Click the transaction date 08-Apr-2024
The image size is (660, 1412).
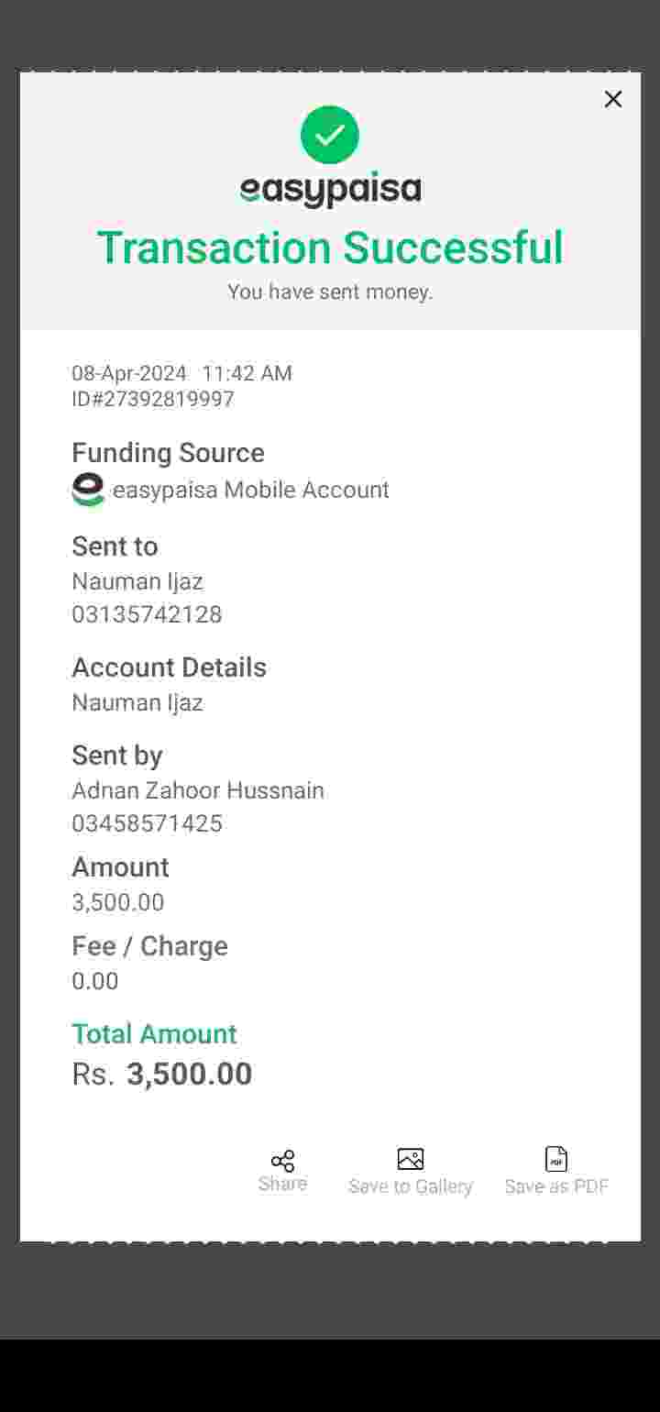pos(129,373)
